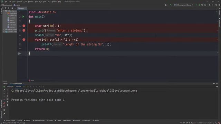
Task: Remove breakpoint on line 4
Action: click(x=24, y=26)
